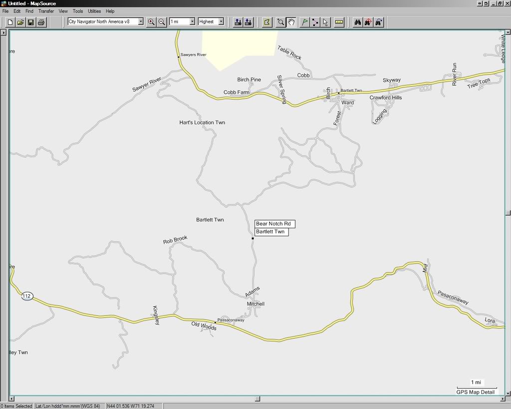The width and height of the screenshot is (511, 409).
Task: Activate the Hand pan tool
Action: (x=290, y=21)
